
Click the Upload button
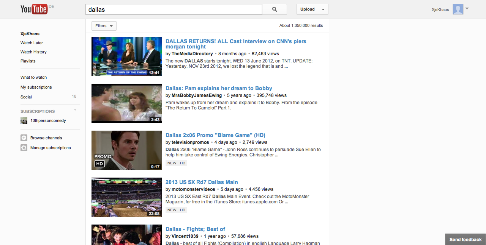(307, 9)
